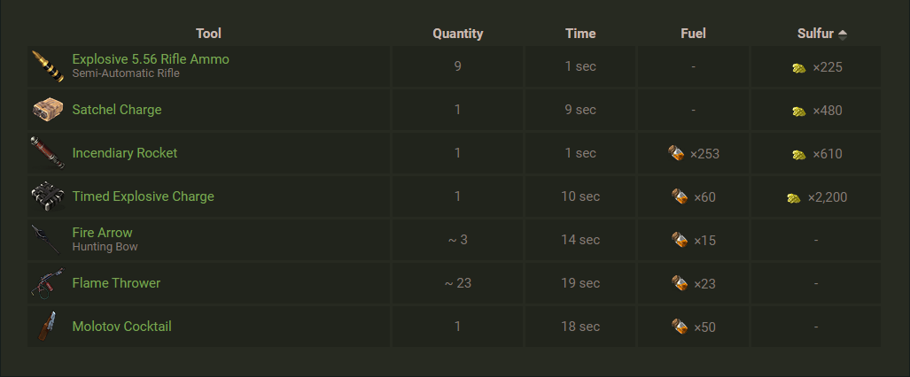Click the sulfur icon in Satchel Charge row

[x=799, y=112]
